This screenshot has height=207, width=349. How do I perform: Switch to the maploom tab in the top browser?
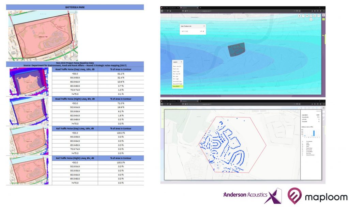coord(189,8)
